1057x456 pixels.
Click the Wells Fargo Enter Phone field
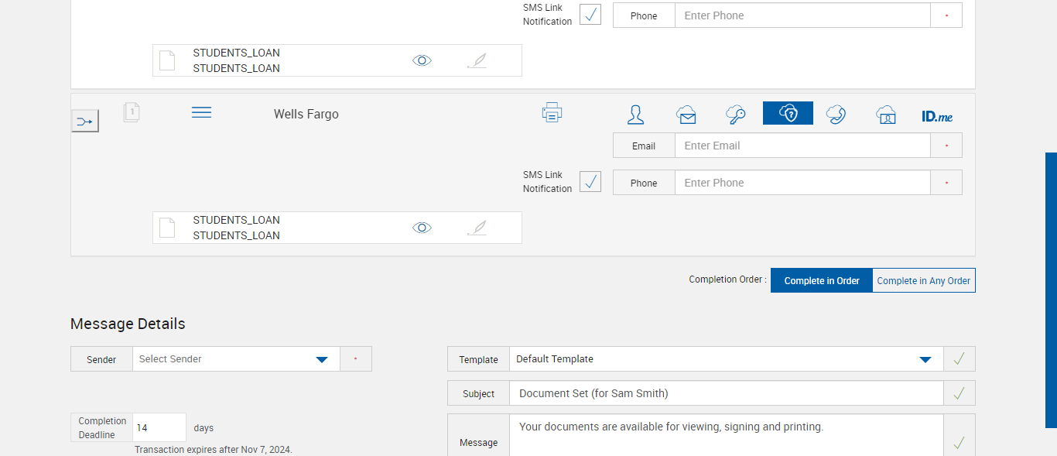[802, 183]
